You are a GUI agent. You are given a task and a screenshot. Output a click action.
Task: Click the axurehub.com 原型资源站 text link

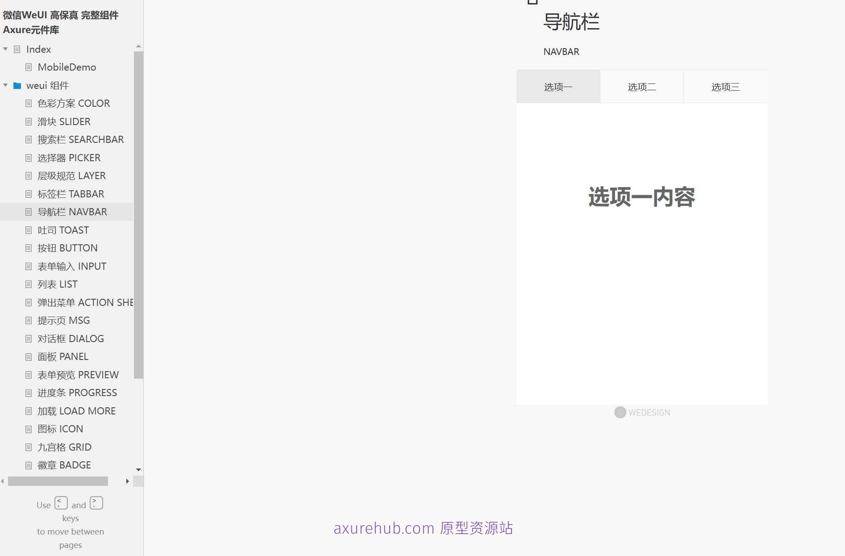pyautogui.click(x=423, y=528)
